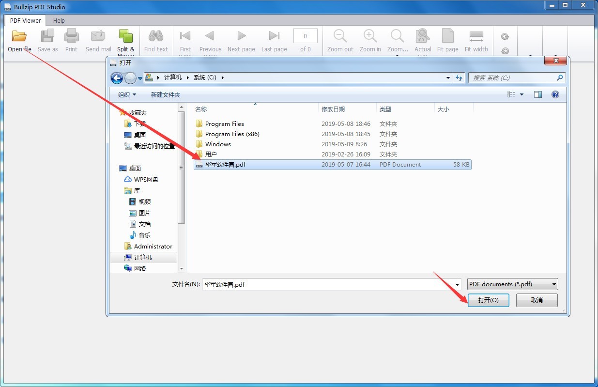
Task: Click the Fit page icon
Action: point(447,36)
